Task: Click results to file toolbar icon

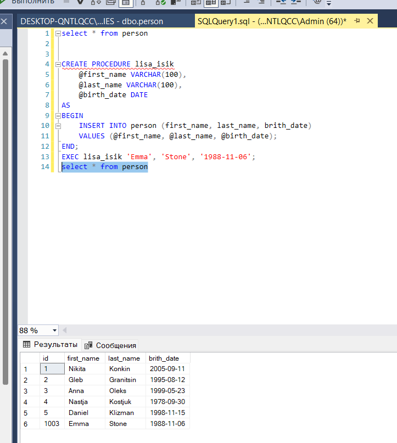Action: (x=226, y=3)
